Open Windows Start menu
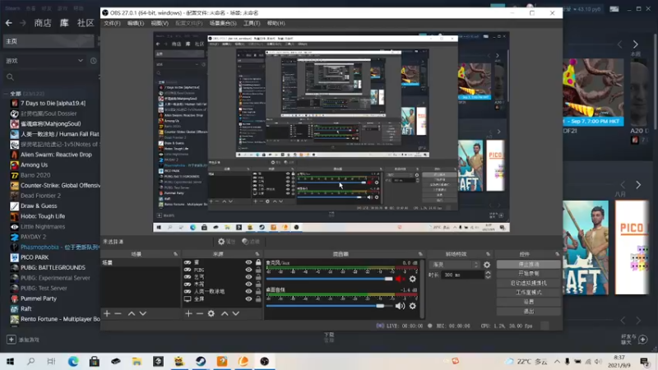The width and height of the screenshot is (658, 370). [x=10, y=361]
